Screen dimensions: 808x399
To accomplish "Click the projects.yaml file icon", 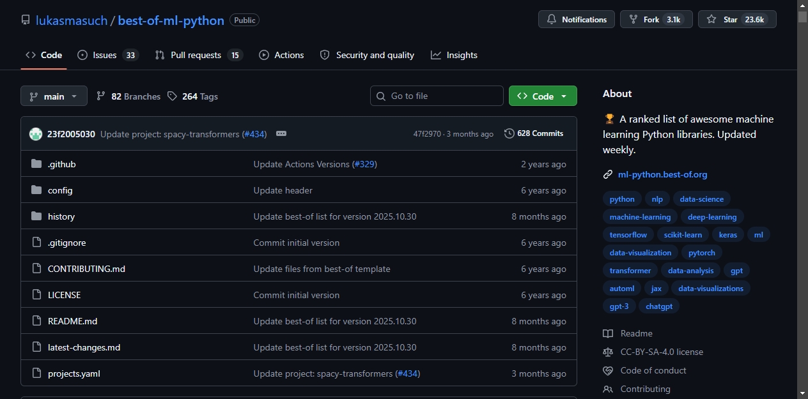I will 36,373.
